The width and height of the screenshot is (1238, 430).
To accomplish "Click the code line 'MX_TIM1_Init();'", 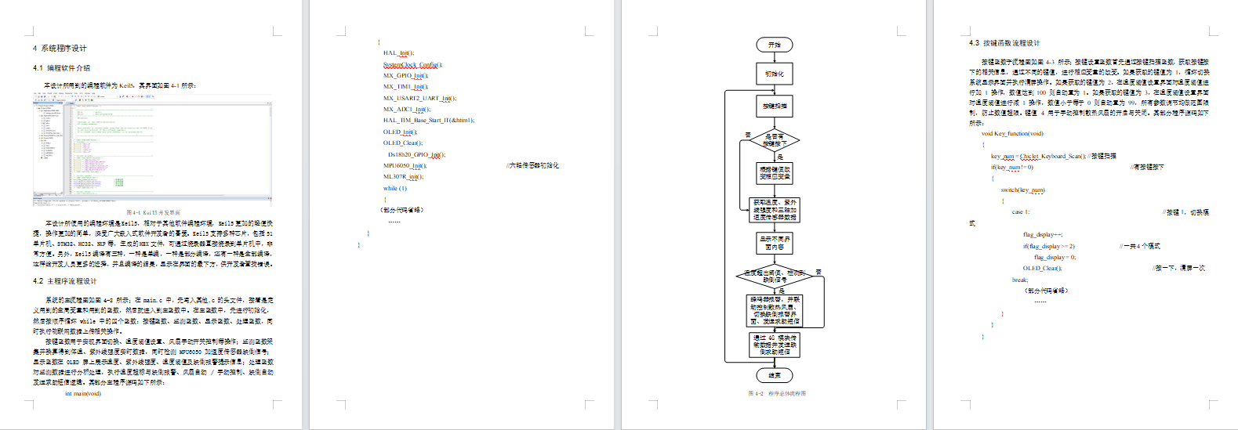I will 405,87.
